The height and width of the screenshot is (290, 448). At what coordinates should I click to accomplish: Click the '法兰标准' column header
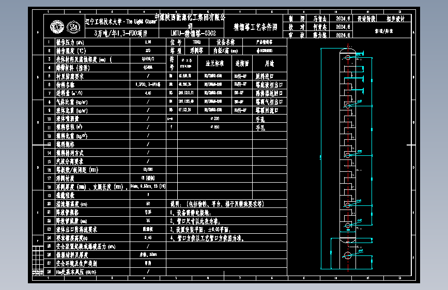click(215, 63)
